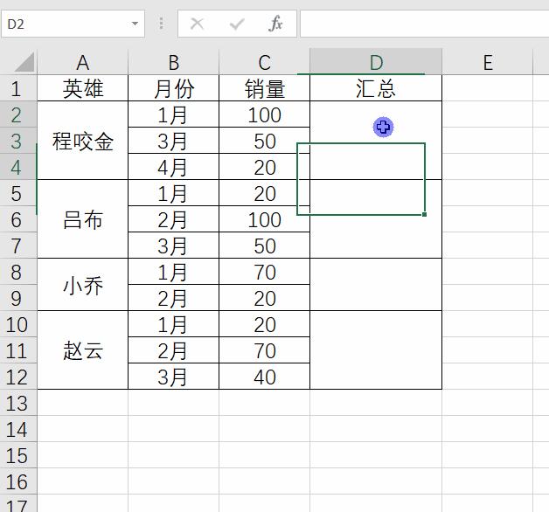Click the Select All corner triangle

coord(24,62)
